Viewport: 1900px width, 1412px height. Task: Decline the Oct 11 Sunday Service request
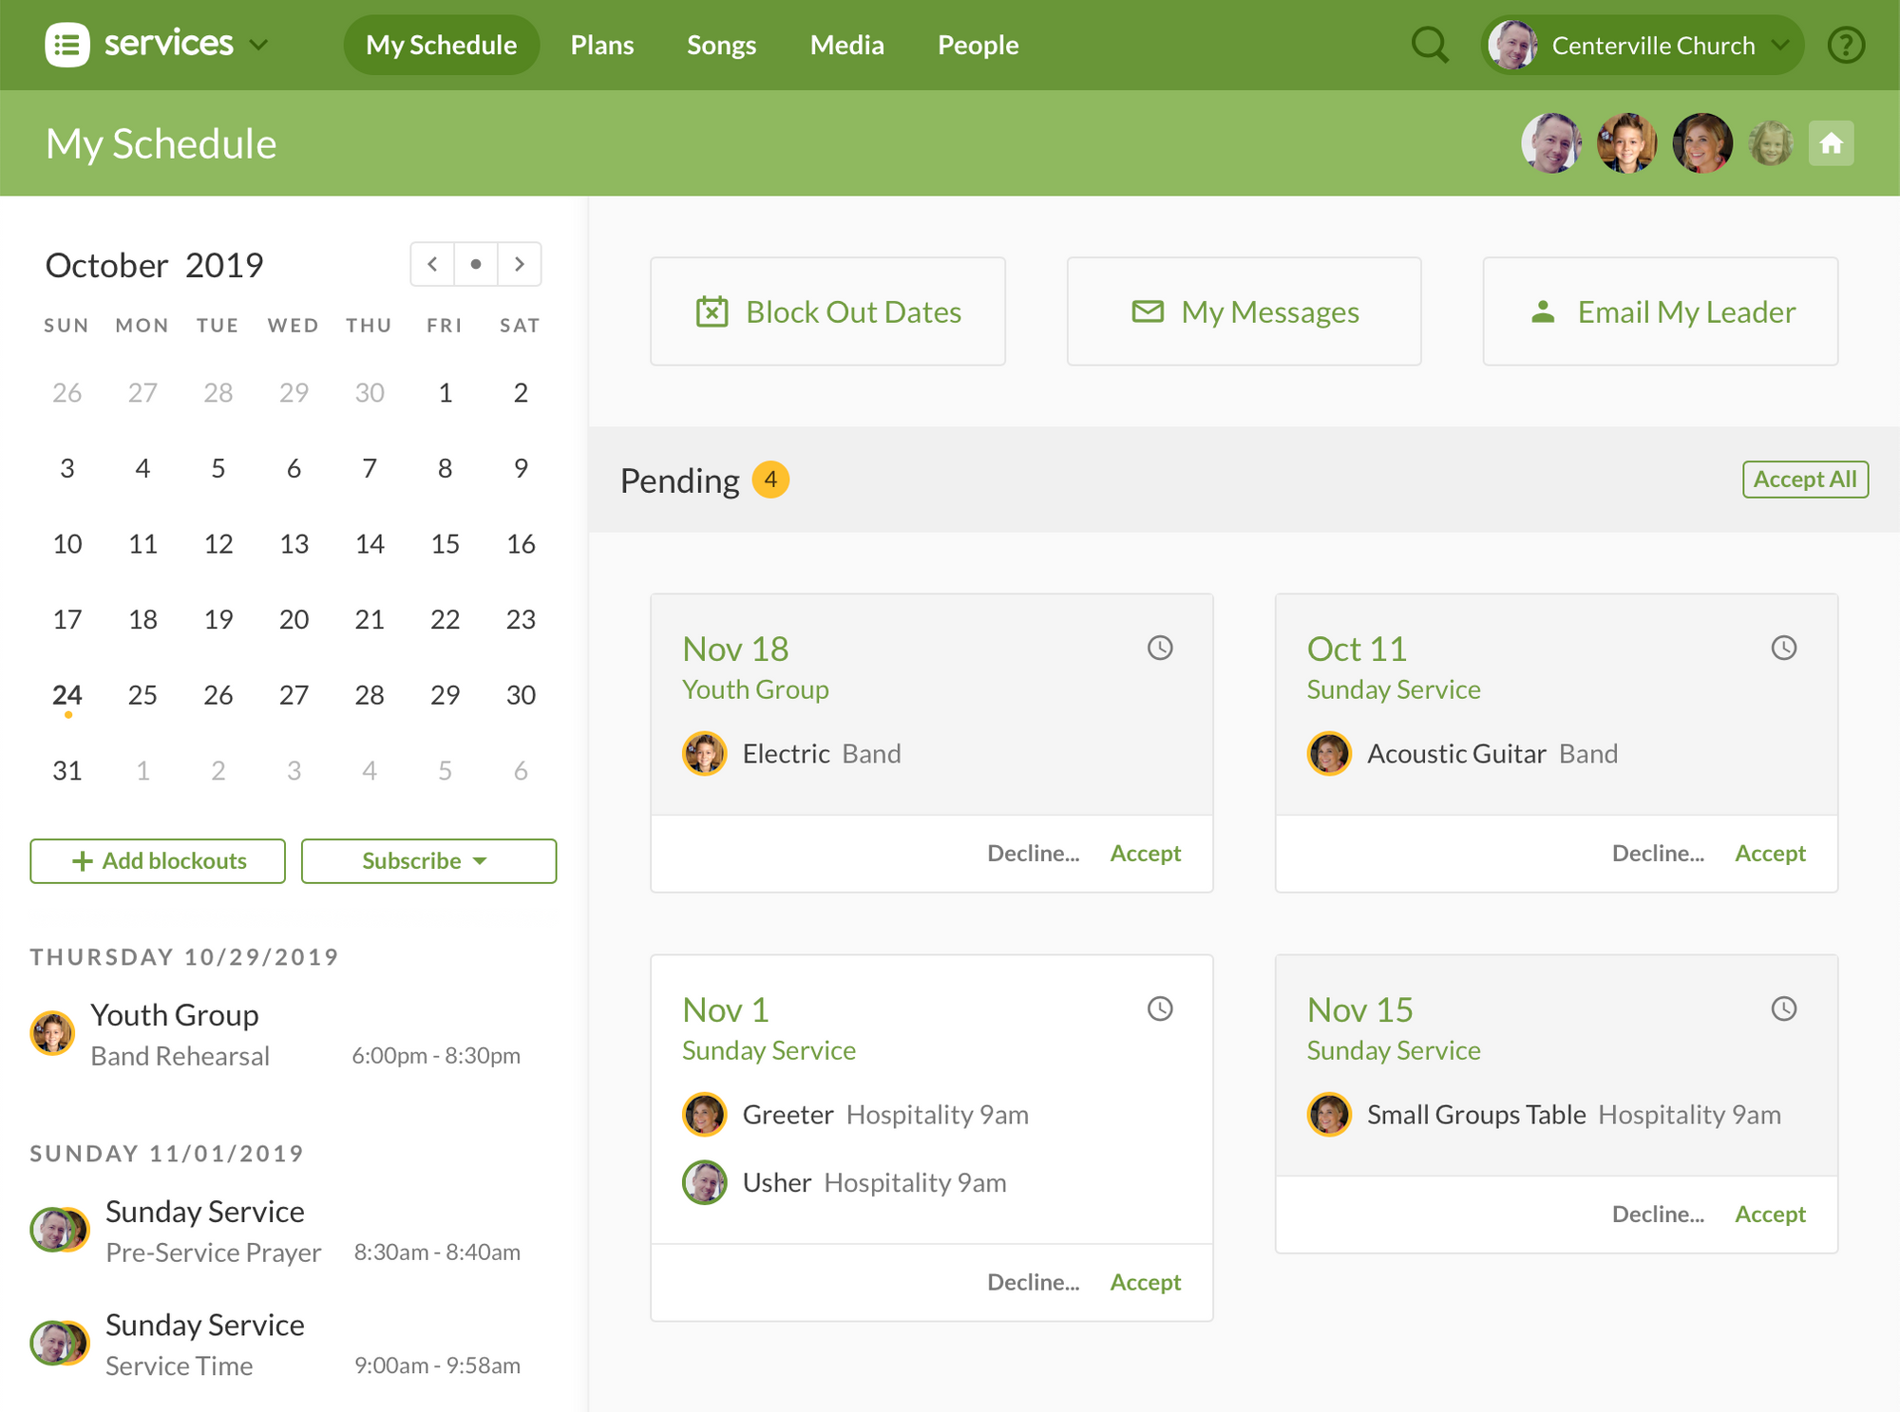pos(1657,854)
